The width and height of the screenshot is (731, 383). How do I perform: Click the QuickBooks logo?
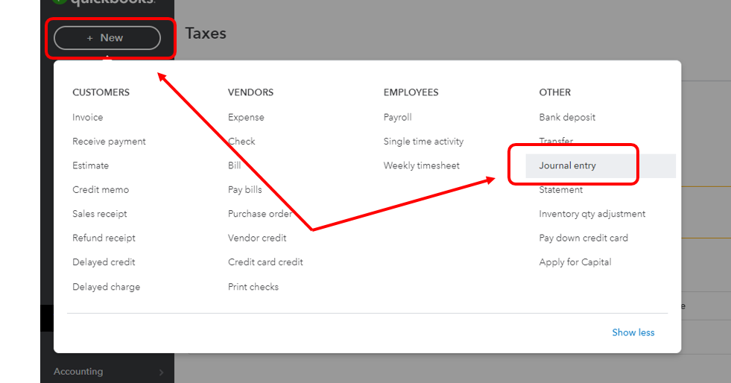(104, 1)
